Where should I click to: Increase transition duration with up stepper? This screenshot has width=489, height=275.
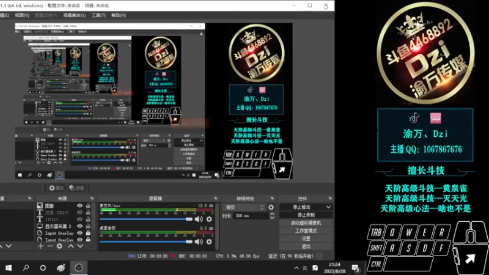(272, 214)
